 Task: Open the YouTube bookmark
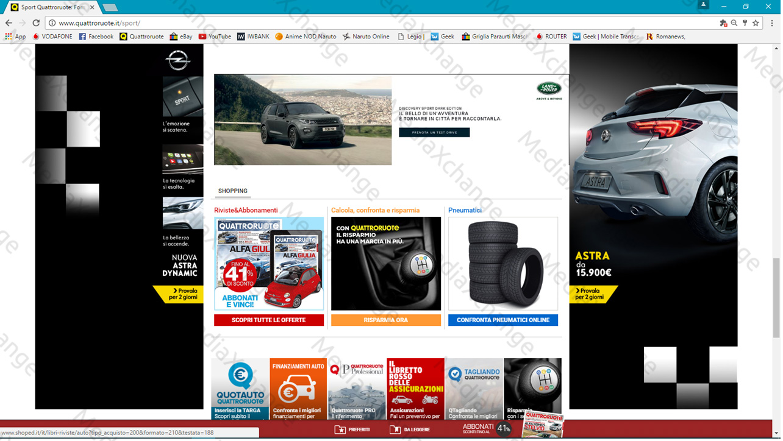(x=215, y=37)
